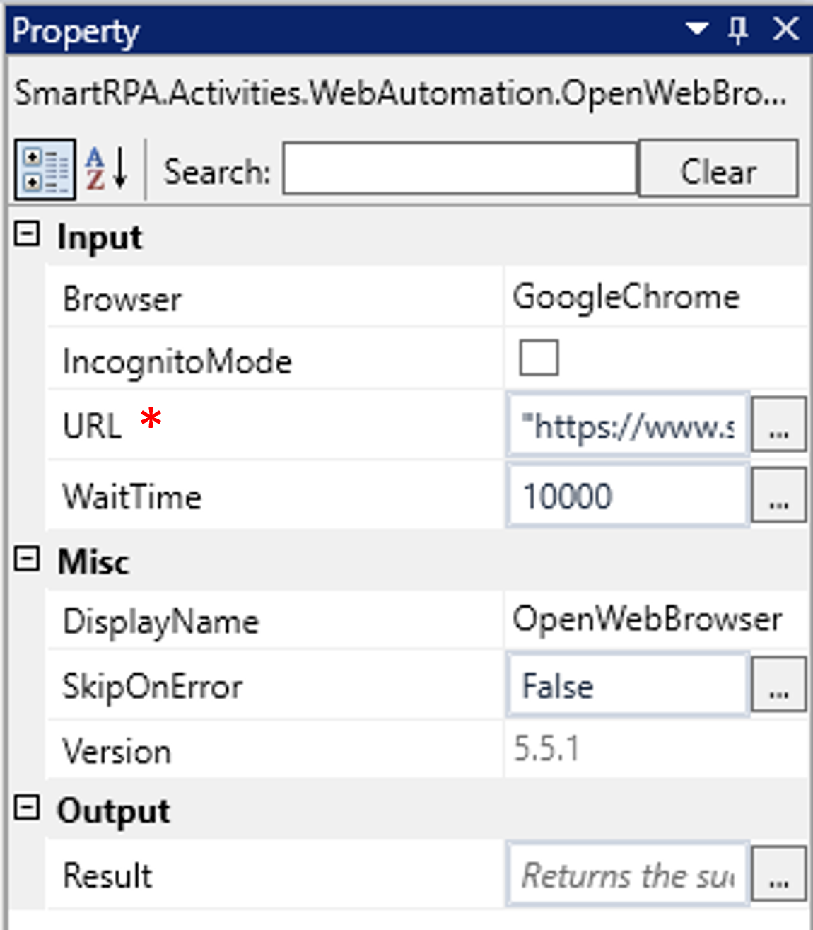Sort properties alphabetically with A-Z icon

tap(106, 170)
